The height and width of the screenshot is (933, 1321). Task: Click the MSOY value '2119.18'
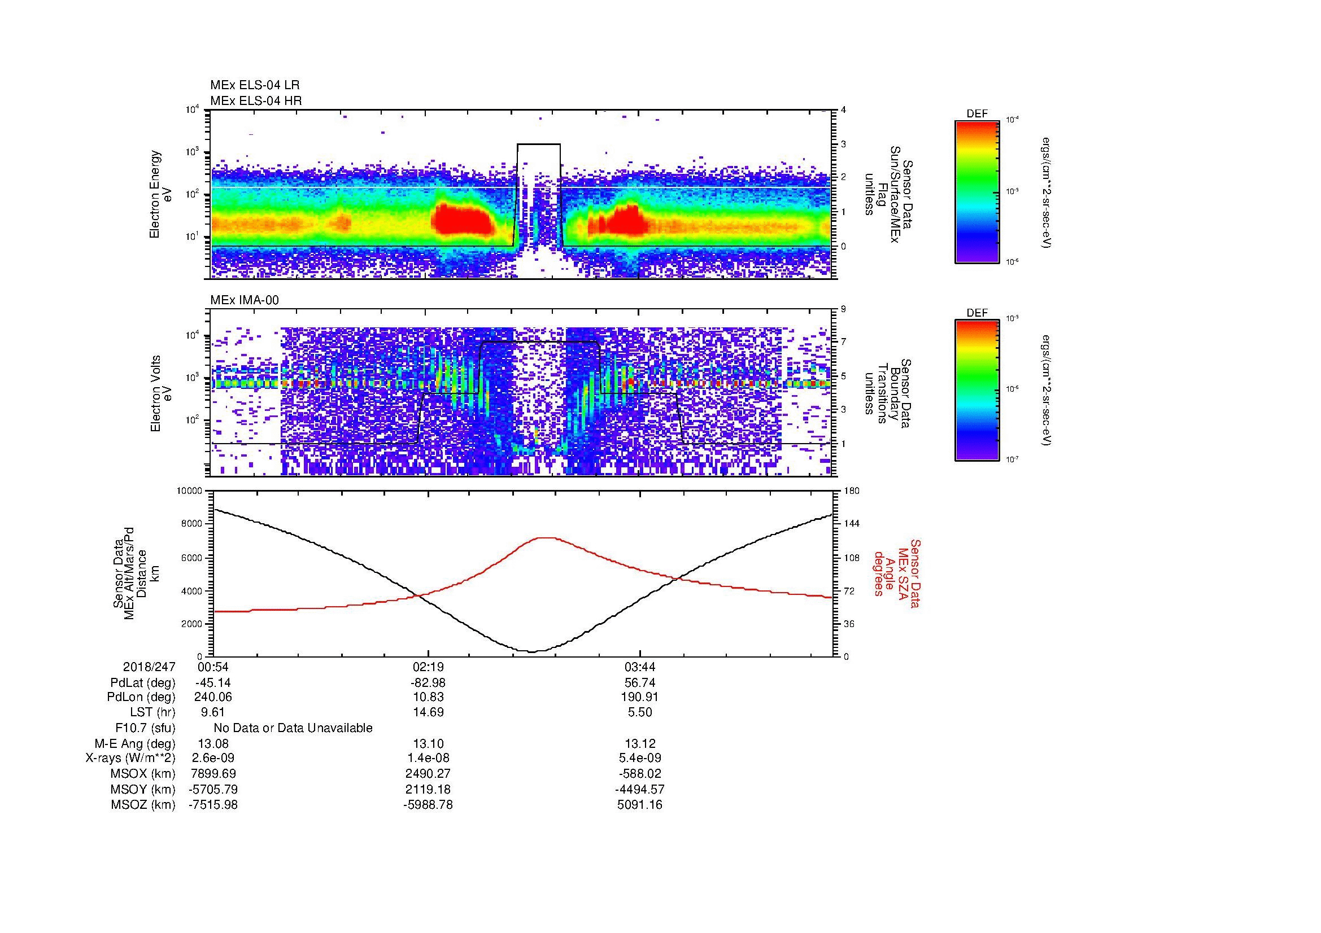click(428, 789)
